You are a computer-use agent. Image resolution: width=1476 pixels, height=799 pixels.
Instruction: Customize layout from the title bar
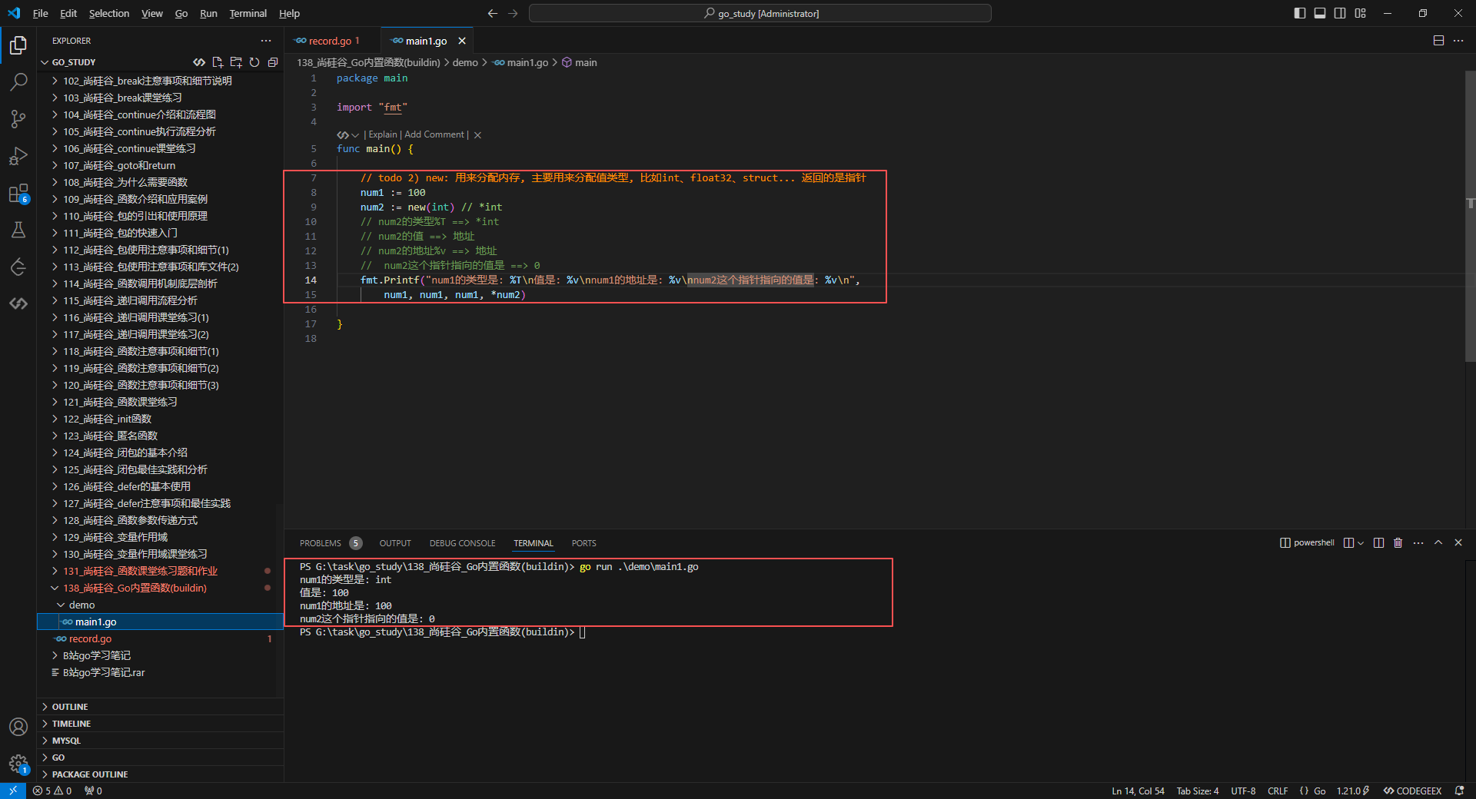click(x=1361, y=13)
